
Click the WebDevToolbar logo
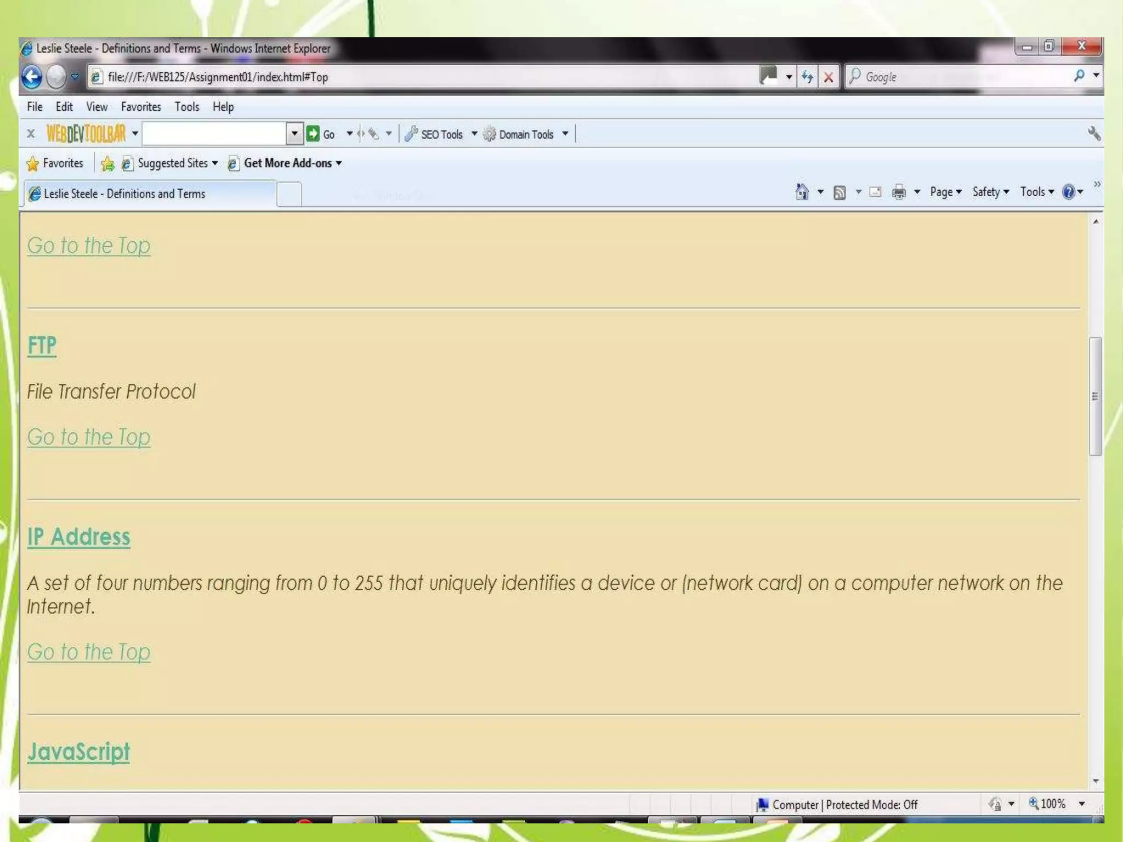coord(86,133)
